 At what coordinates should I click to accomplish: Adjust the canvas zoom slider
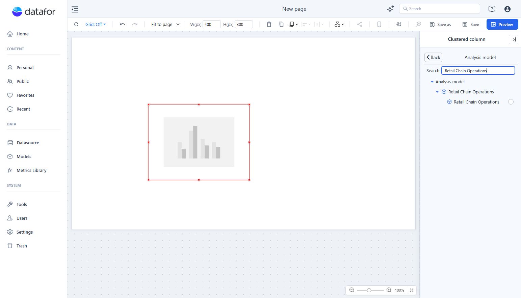click(369, 290)
